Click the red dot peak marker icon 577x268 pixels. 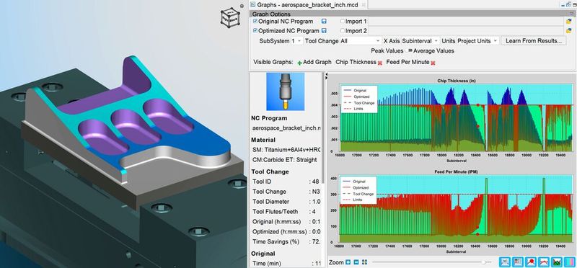(x=531, y=262)
